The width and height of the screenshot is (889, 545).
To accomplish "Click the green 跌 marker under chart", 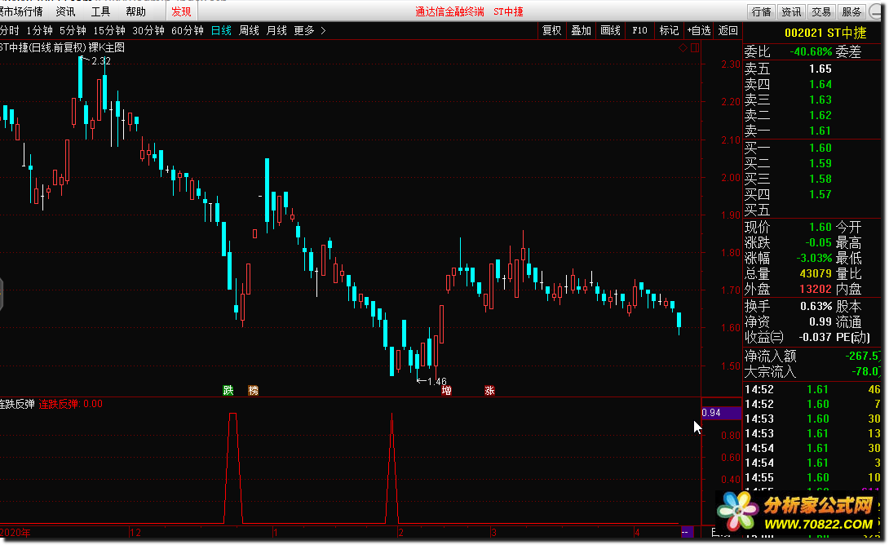I will point(228,390).
